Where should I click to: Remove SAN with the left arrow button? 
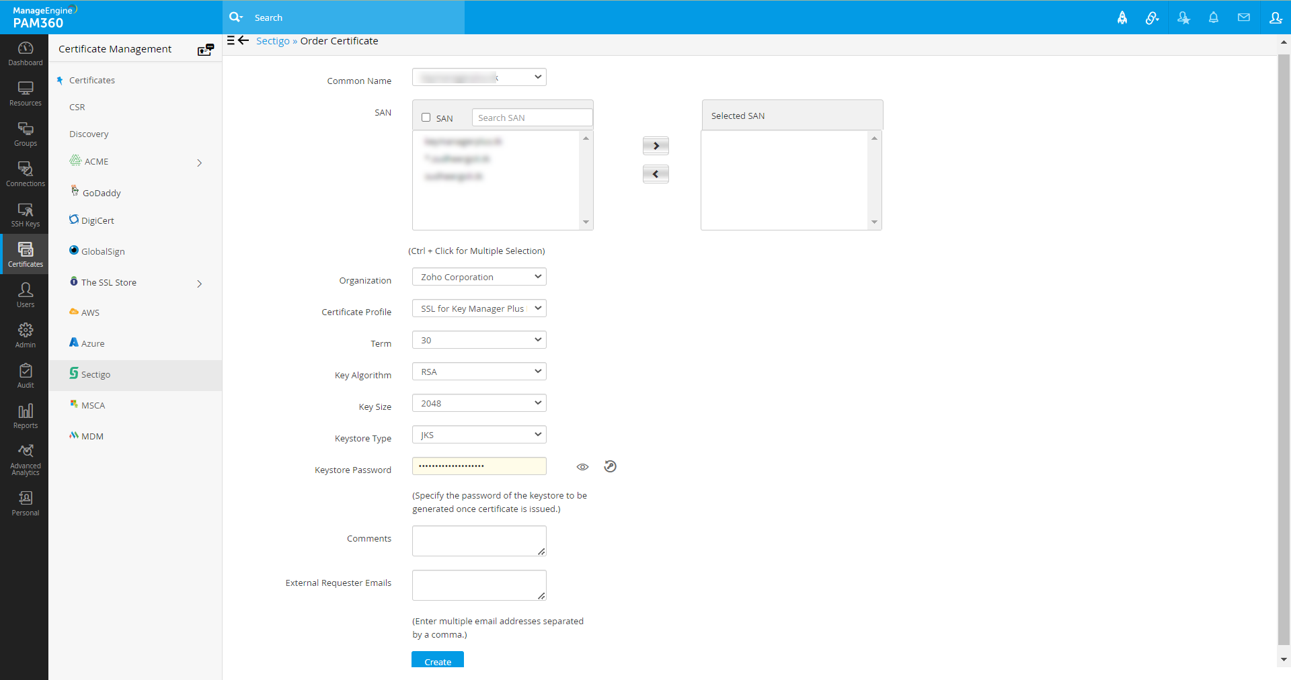[656, 174]
